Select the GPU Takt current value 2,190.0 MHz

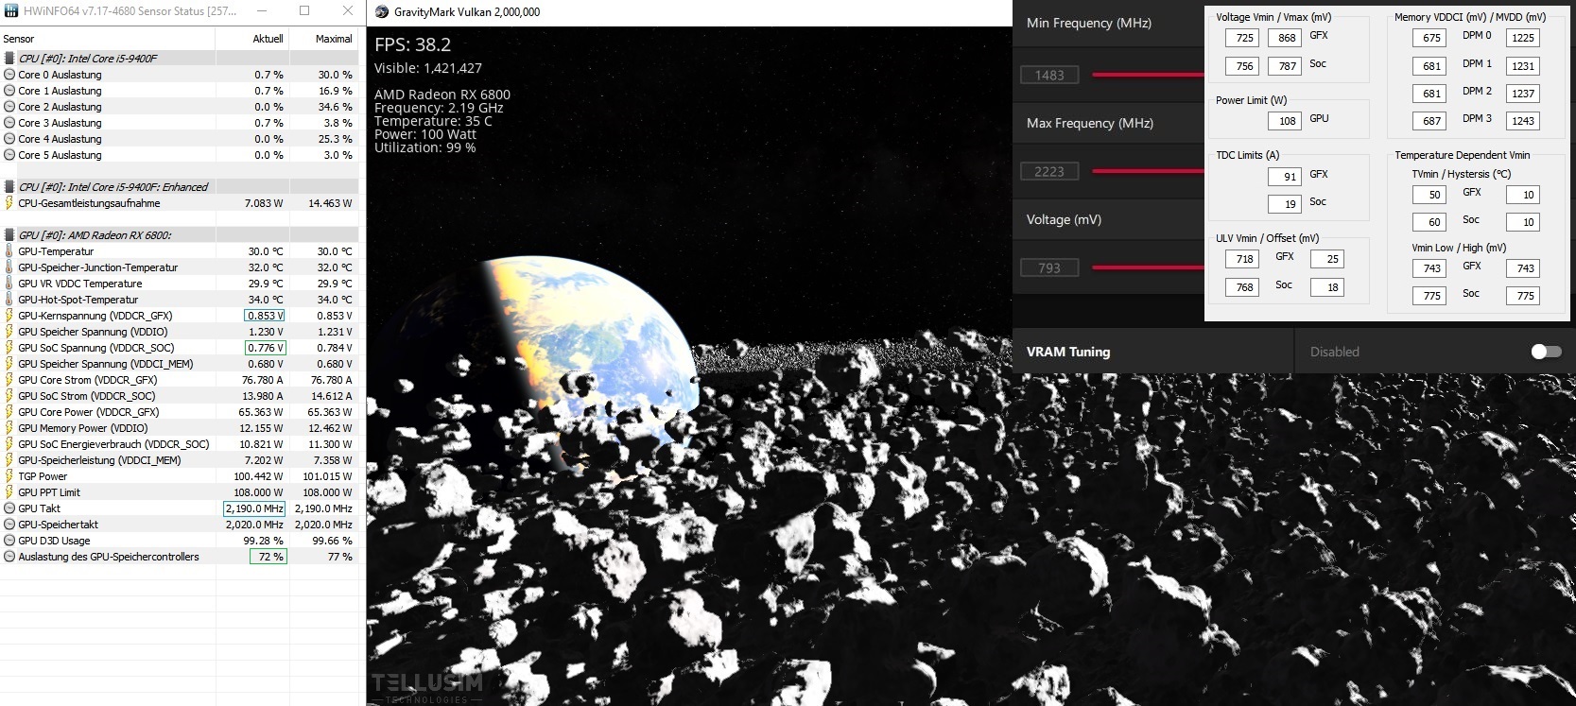(x=254, y=508)
